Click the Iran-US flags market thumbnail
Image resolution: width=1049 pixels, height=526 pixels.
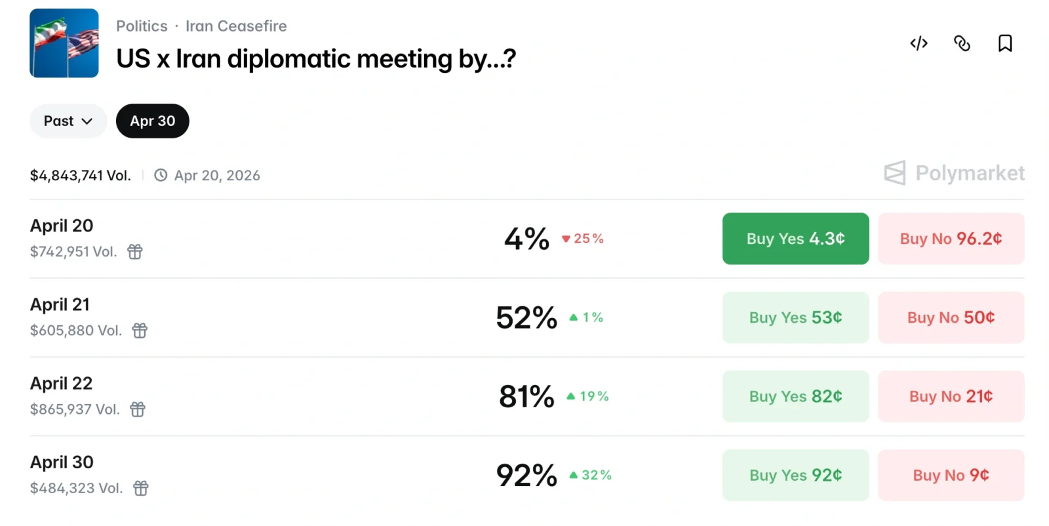64,43
